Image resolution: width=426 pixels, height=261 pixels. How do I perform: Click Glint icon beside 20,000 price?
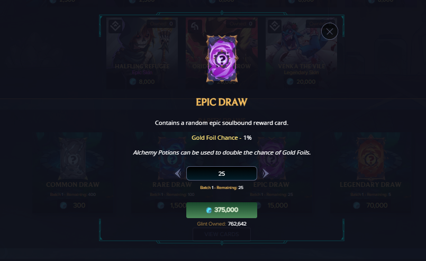pyautogui.click(x=290, y=82)
